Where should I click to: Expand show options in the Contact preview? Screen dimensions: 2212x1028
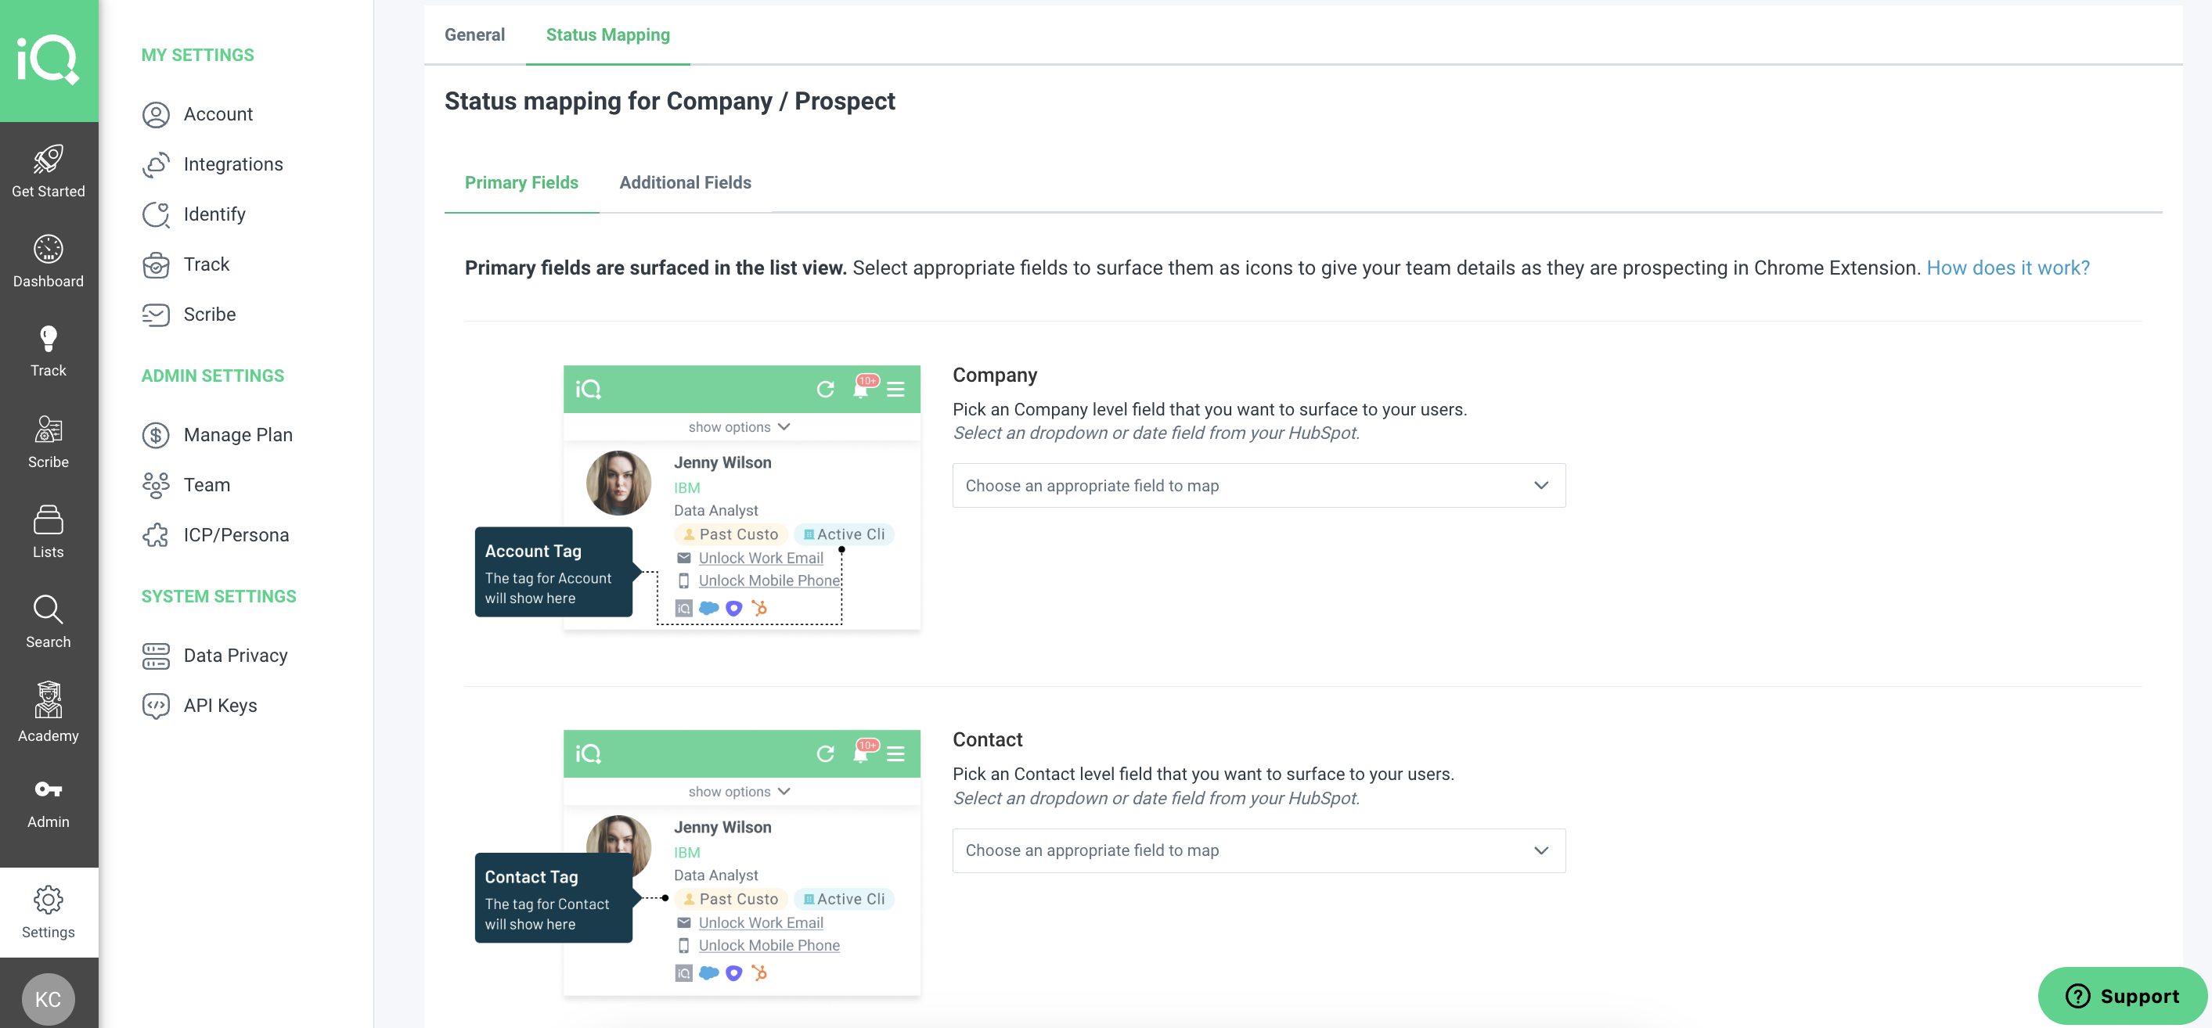pyautogui.click(x=740, y=790)
